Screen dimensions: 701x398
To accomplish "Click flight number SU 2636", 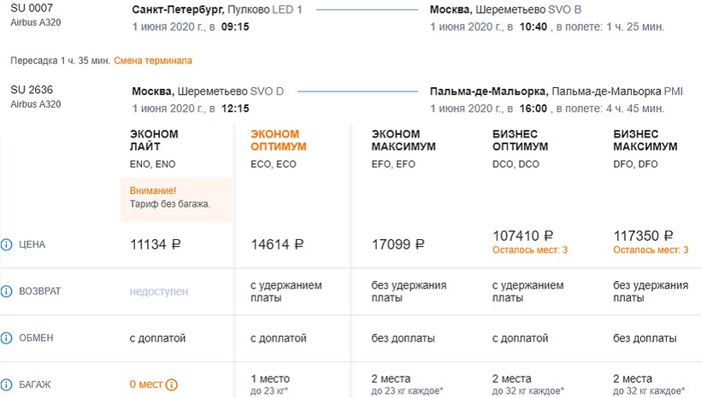I will pos(27,90).
